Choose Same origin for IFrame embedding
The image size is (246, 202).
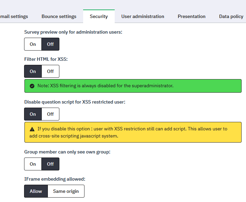66,191
